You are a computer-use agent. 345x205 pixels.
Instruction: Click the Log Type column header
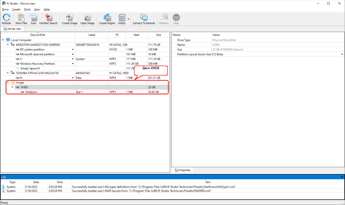tap(12, 182)
